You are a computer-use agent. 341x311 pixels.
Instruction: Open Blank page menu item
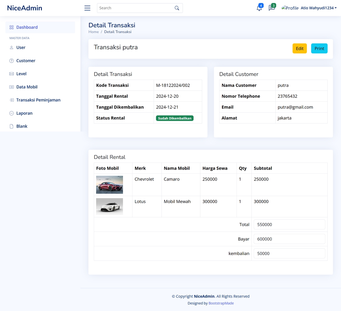(x=40, y=127)
